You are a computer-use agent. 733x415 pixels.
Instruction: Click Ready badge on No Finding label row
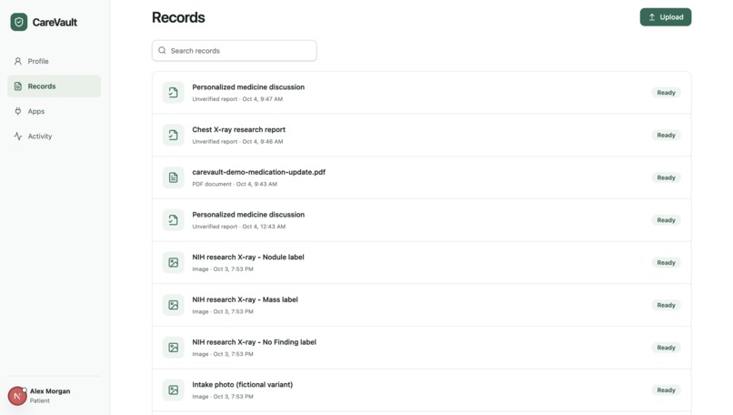click(666, 348)
